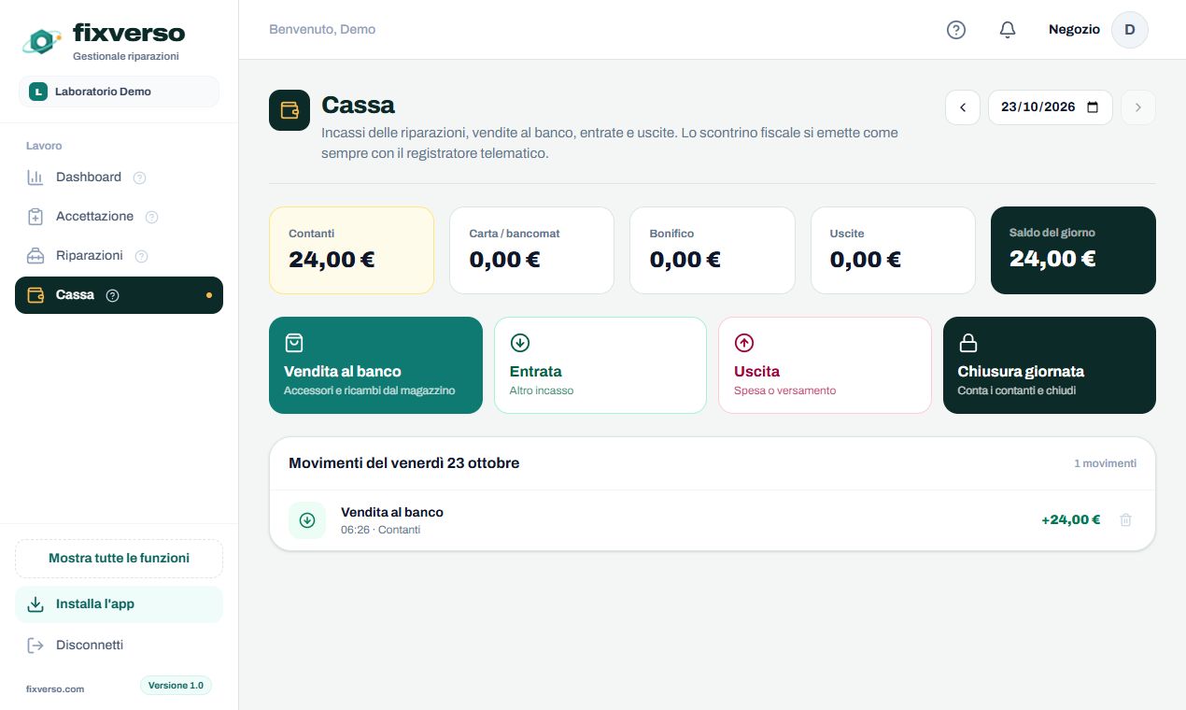The width and height of the screenshot is (1186, 710).
Task: Open Chiusura giornata
Action: click(x=1050, y=365)
